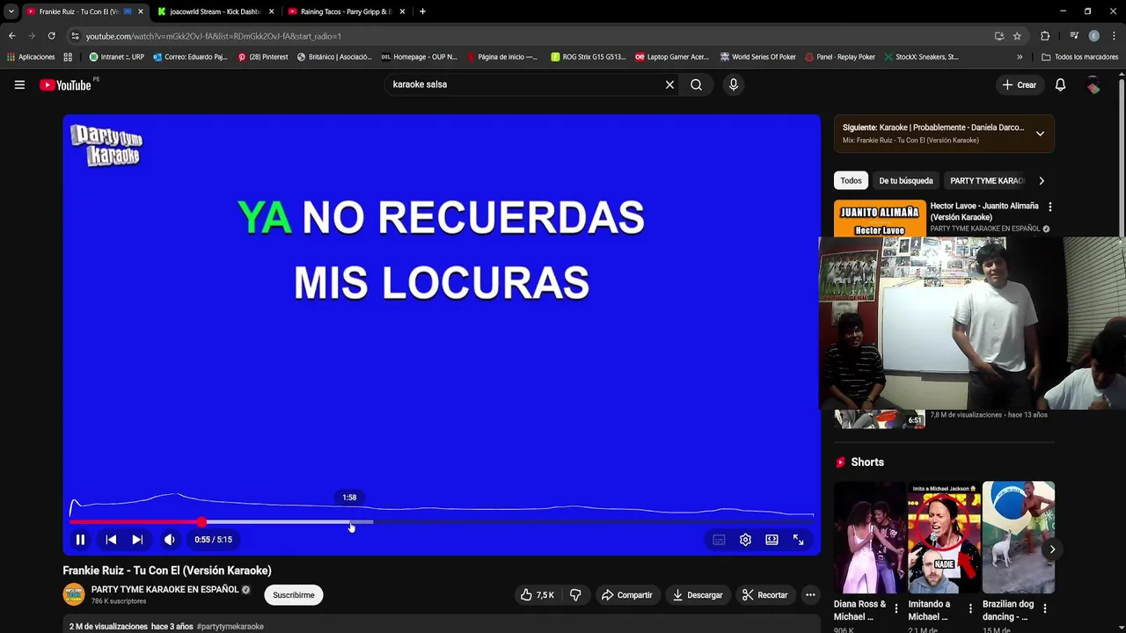Screen dimensions: 1126x633
Task: Switch to joacowrld Stream Kick tab
Action: (x=215, y=11)
